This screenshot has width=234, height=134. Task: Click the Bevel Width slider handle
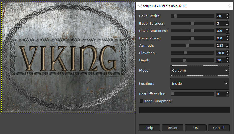click(175, 16)
